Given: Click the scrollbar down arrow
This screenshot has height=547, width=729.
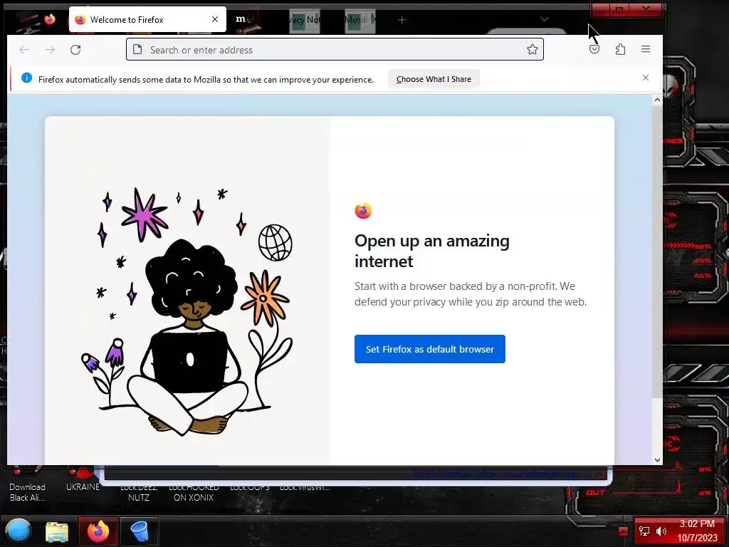Looking at the screenshot, I should pos(657,459).
